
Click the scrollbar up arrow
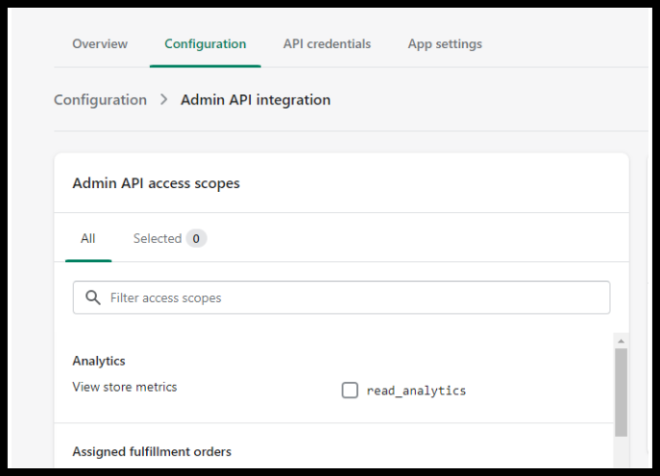(621, 341)
